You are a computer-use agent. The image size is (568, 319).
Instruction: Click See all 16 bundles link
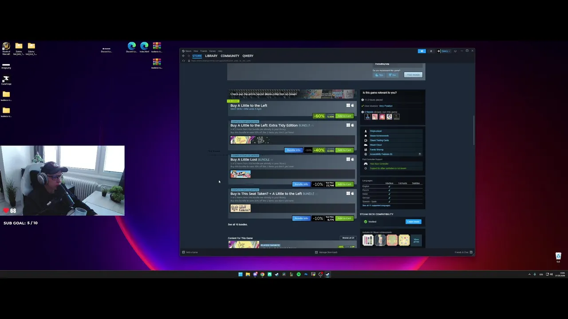237,225
